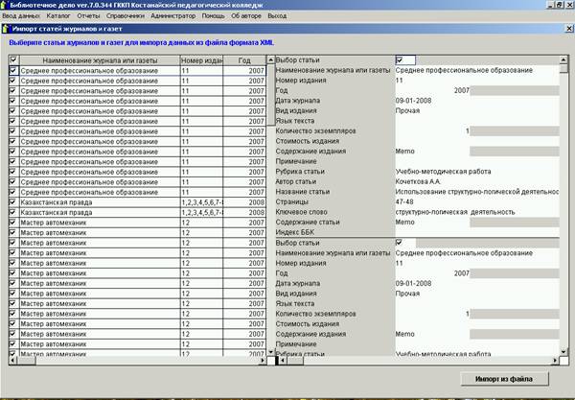Close the Импорт статей журналов и газет window
This screenshot has height=400, width=575.
pos(568,28)
